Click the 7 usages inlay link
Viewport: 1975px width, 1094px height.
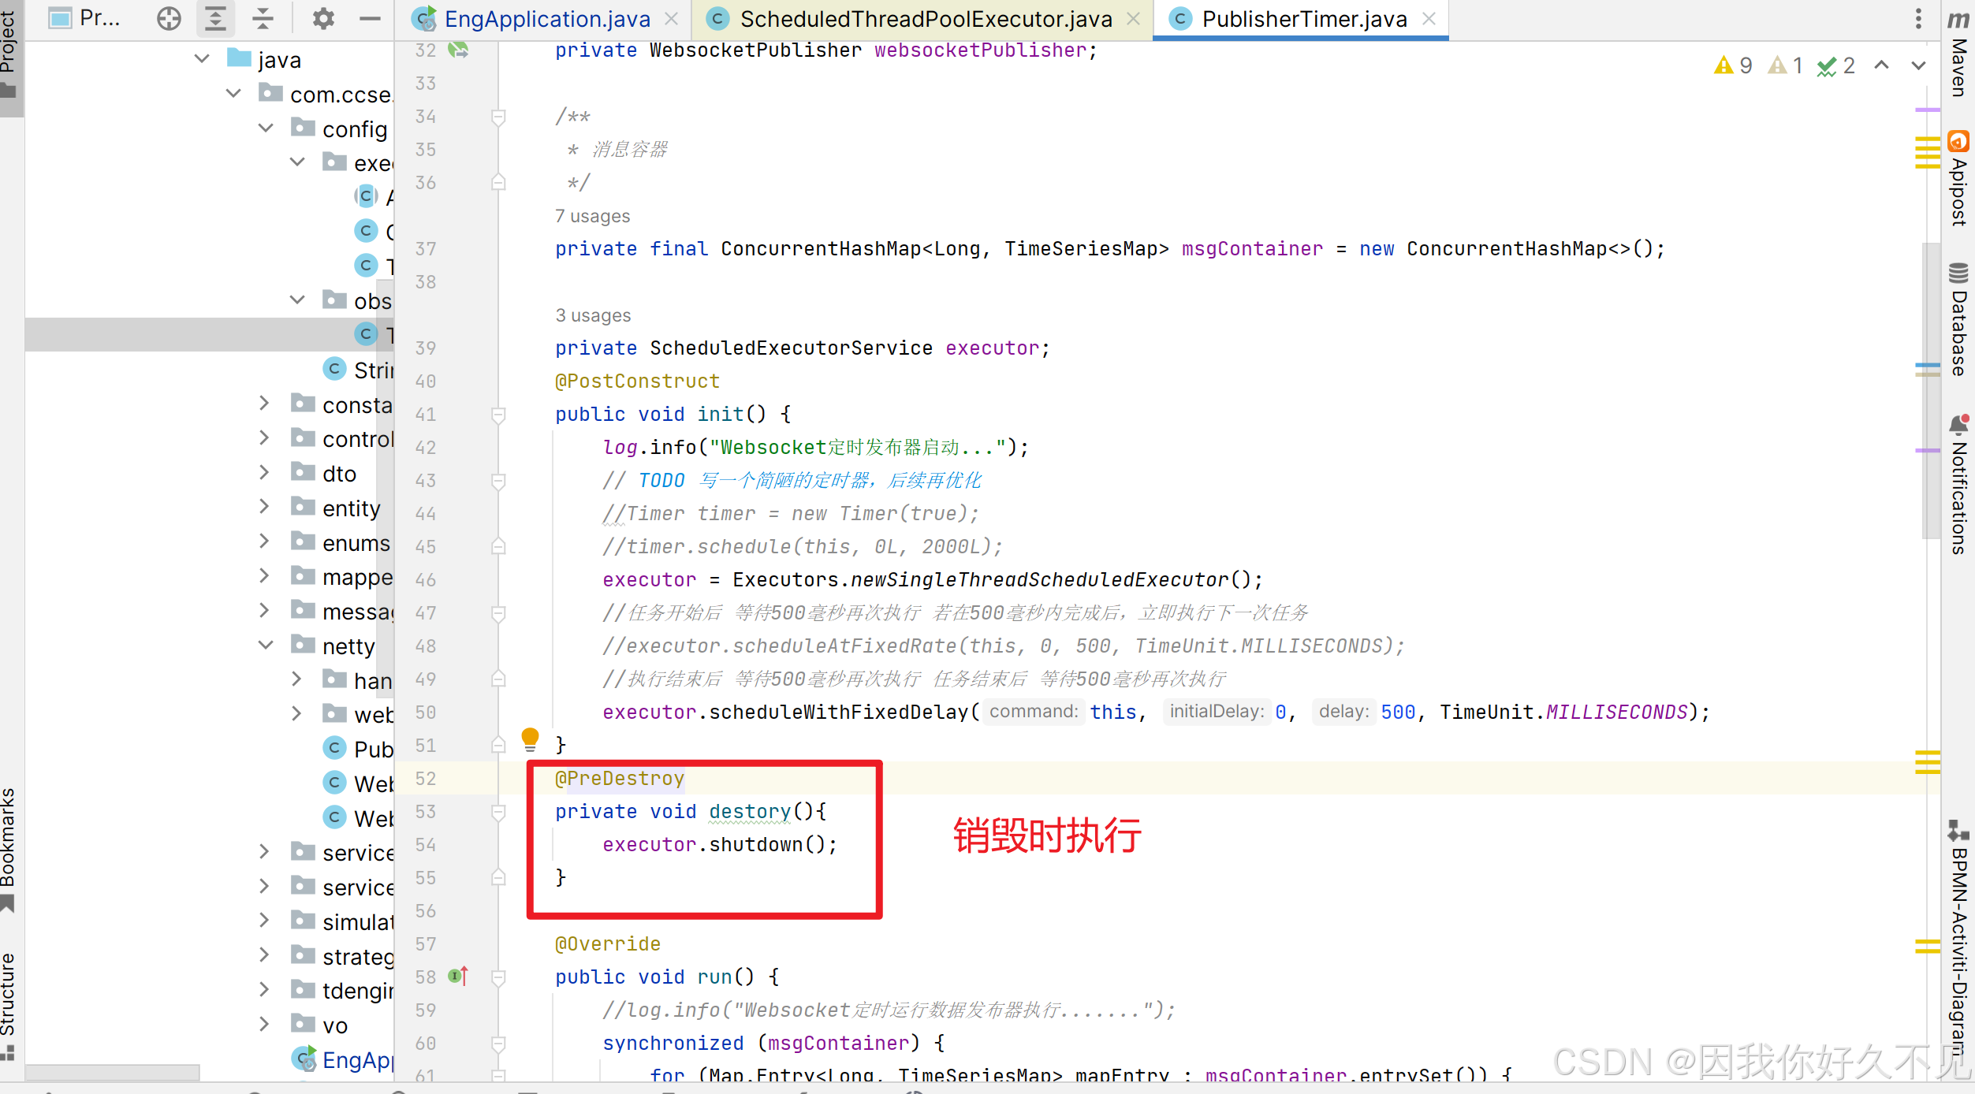[592, 216]
